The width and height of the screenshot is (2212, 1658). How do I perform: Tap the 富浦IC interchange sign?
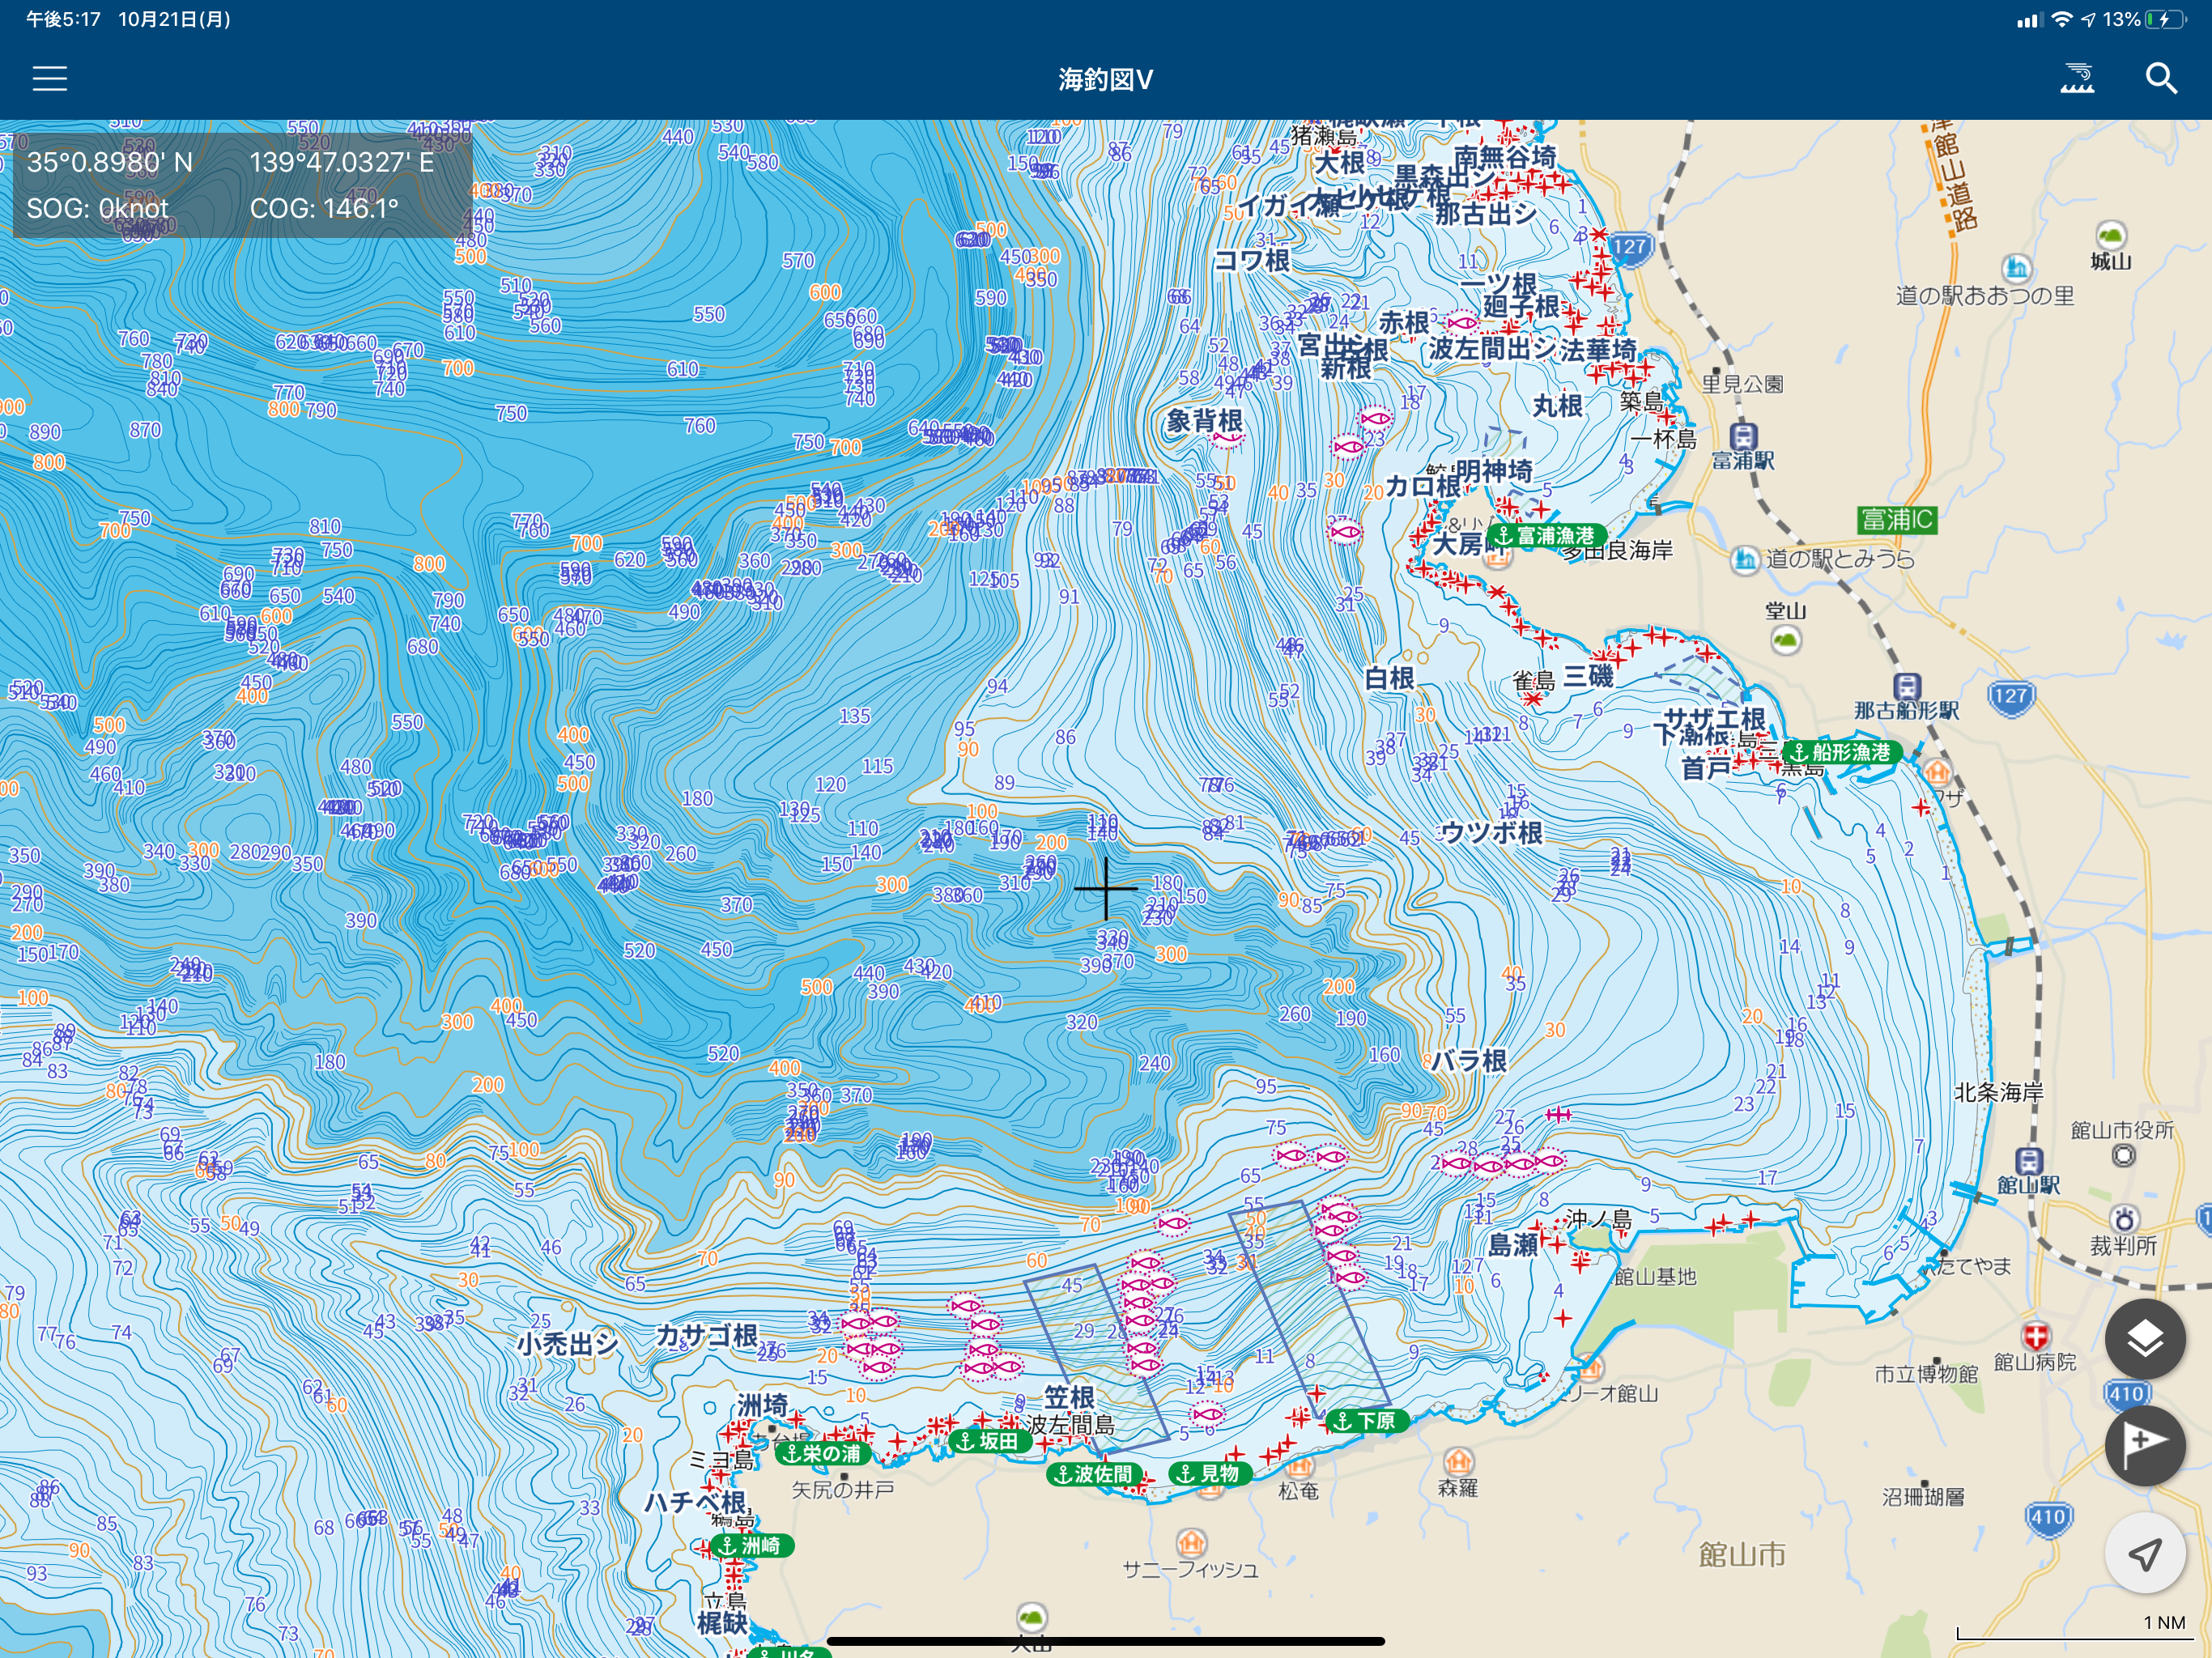coord(1897,520)
